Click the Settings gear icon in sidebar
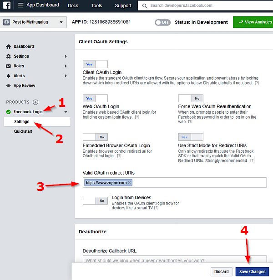The height and width of the screenshot is (280, 273). coord(8,56)
